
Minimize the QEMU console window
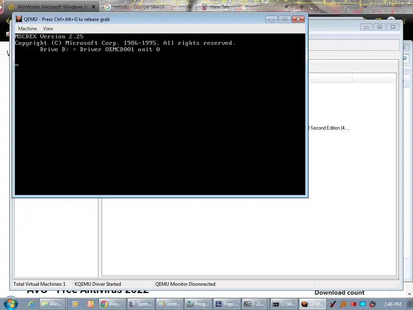pos(271,19)
